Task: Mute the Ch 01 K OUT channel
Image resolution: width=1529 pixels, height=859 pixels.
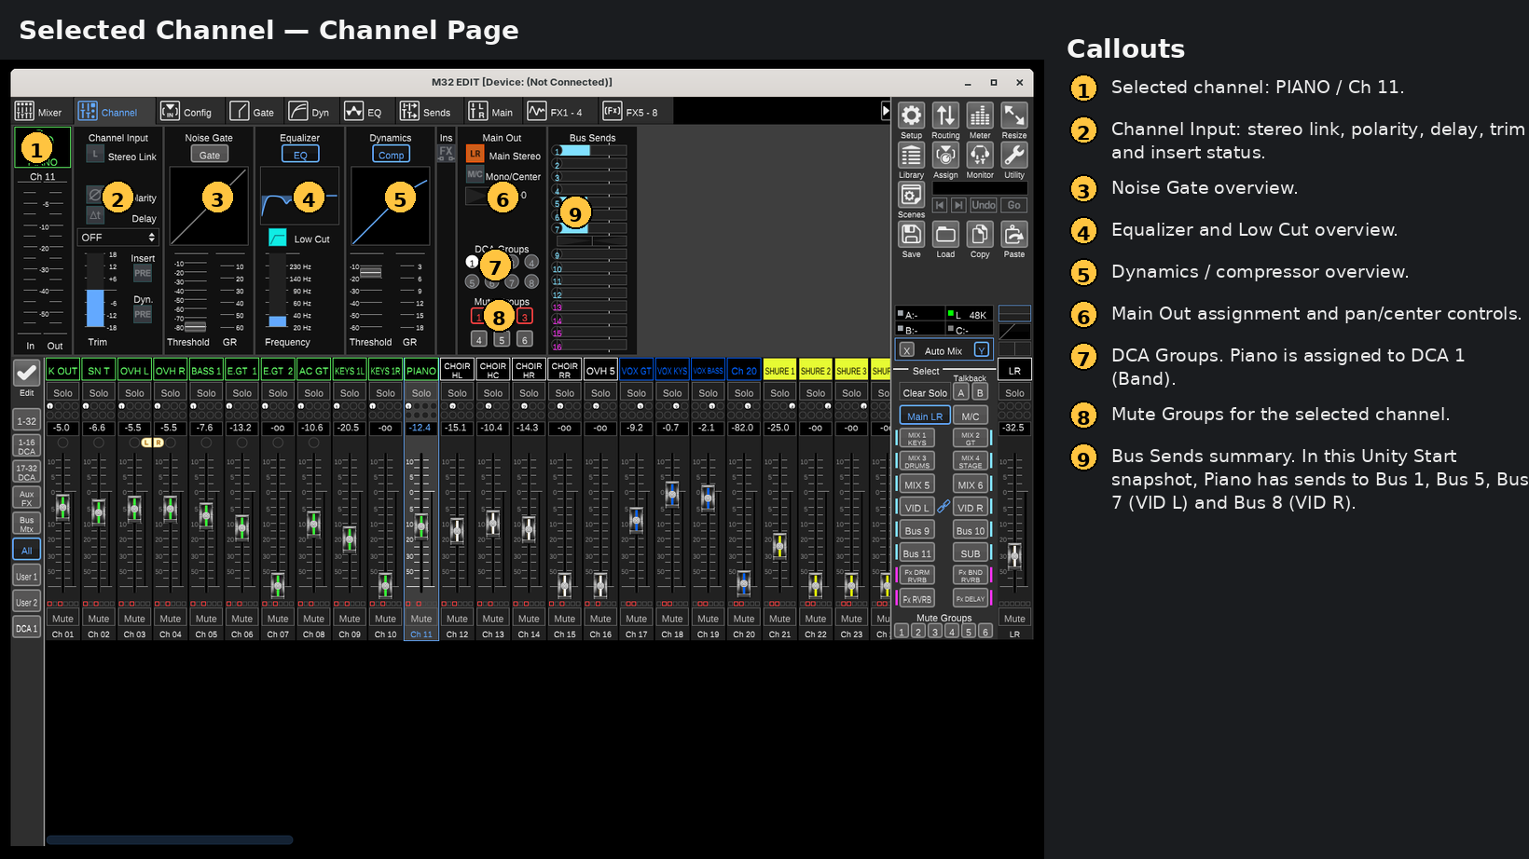Action: (x=62, y=618)
